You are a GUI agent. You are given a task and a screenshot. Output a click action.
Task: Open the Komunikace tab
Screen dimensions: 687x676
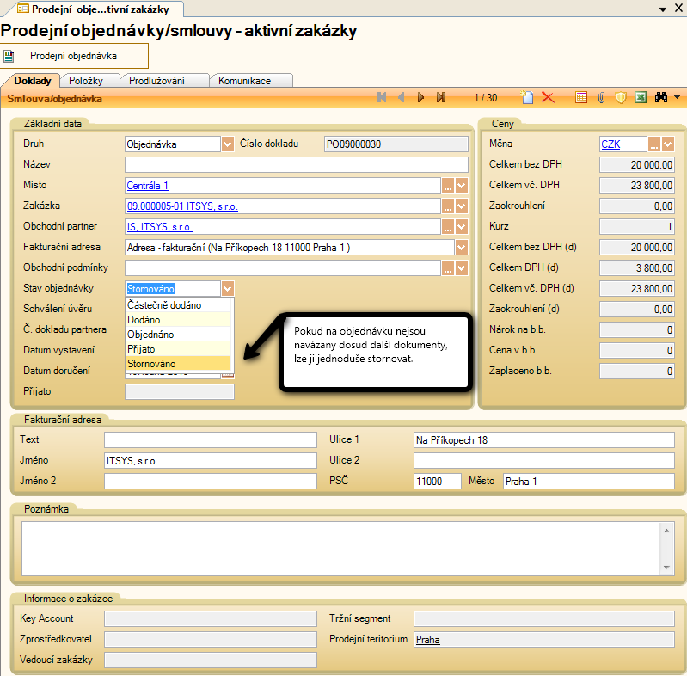tap(244, 81)
